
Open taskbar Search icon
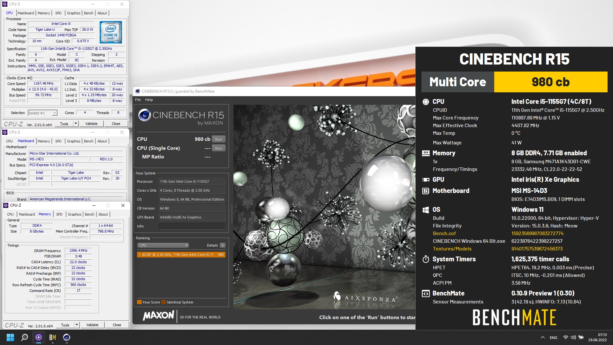[24, 337]
